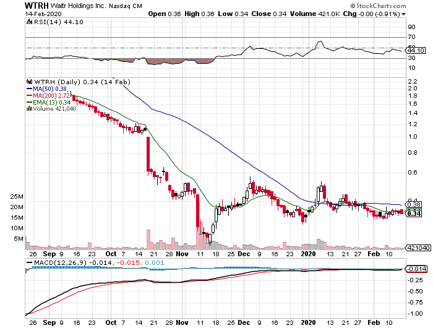Click the volume bars icon in legend

pyautogui.click(x=28, y=109)
